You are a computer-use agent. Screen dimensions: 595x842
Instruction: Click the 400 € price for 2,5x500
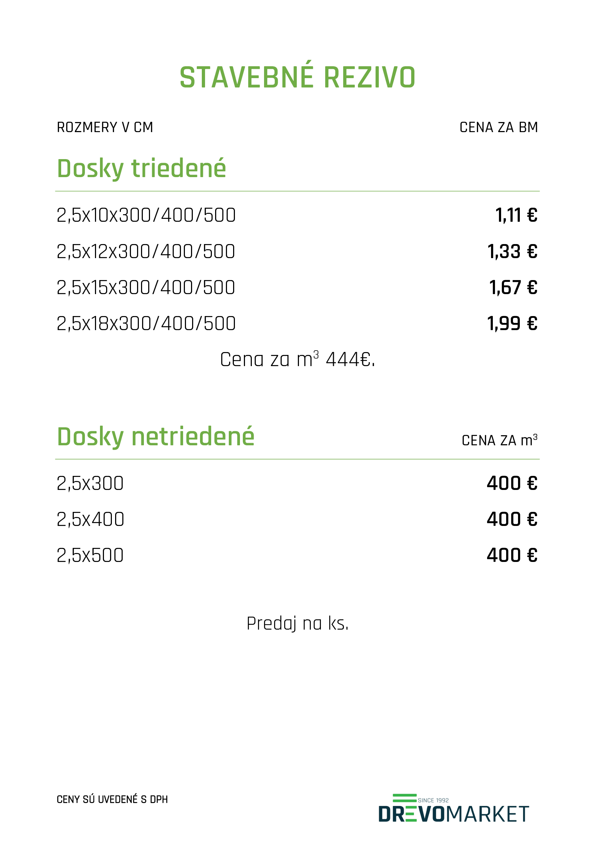coord(512,555)
